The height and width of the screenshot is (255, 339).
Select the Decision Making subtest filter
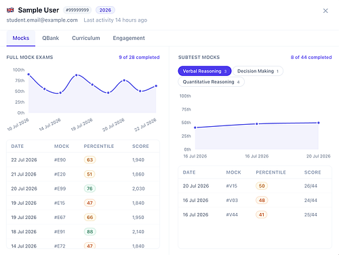(x=258, y=71)
